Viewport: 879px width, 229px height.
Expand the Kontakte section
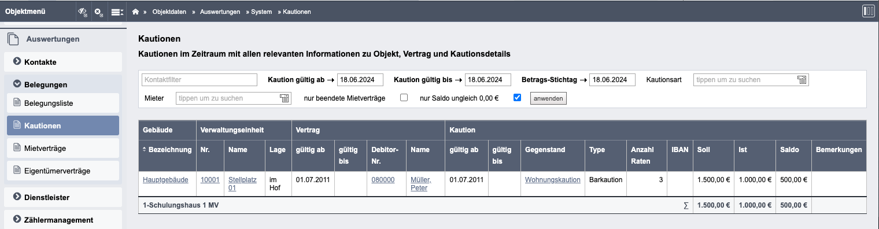tap(63, 62)
